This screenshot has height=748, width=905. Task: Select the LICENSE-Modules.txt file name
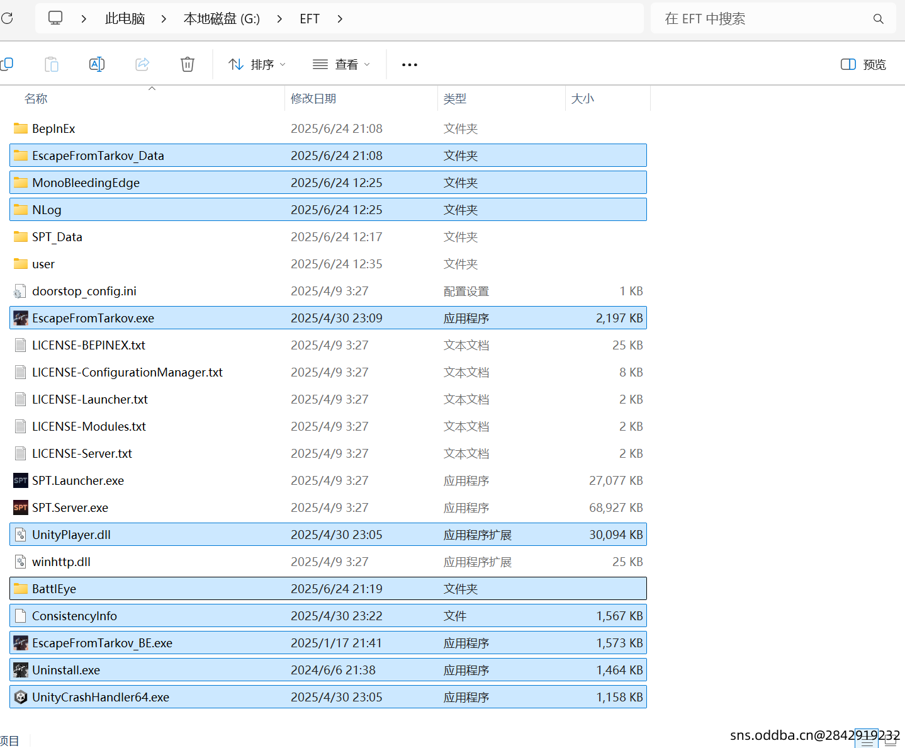89,426
